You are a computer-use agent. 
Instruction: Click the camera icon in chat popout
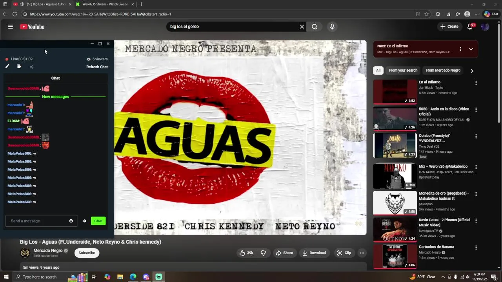coord(19,67)
